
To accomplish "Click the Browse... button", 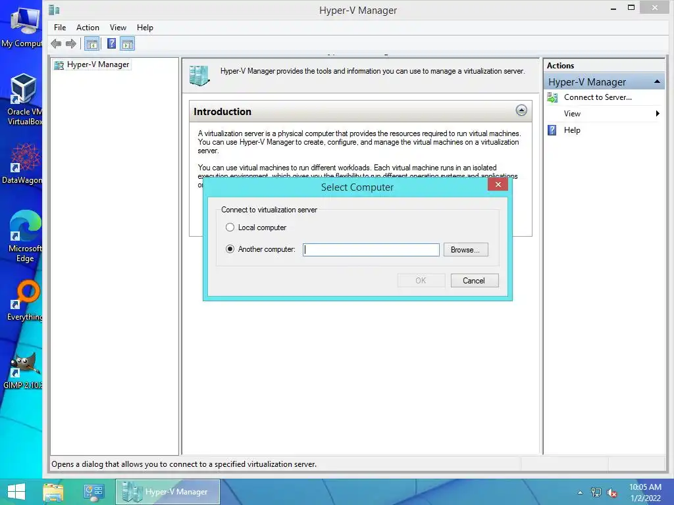I will (465, 249).
